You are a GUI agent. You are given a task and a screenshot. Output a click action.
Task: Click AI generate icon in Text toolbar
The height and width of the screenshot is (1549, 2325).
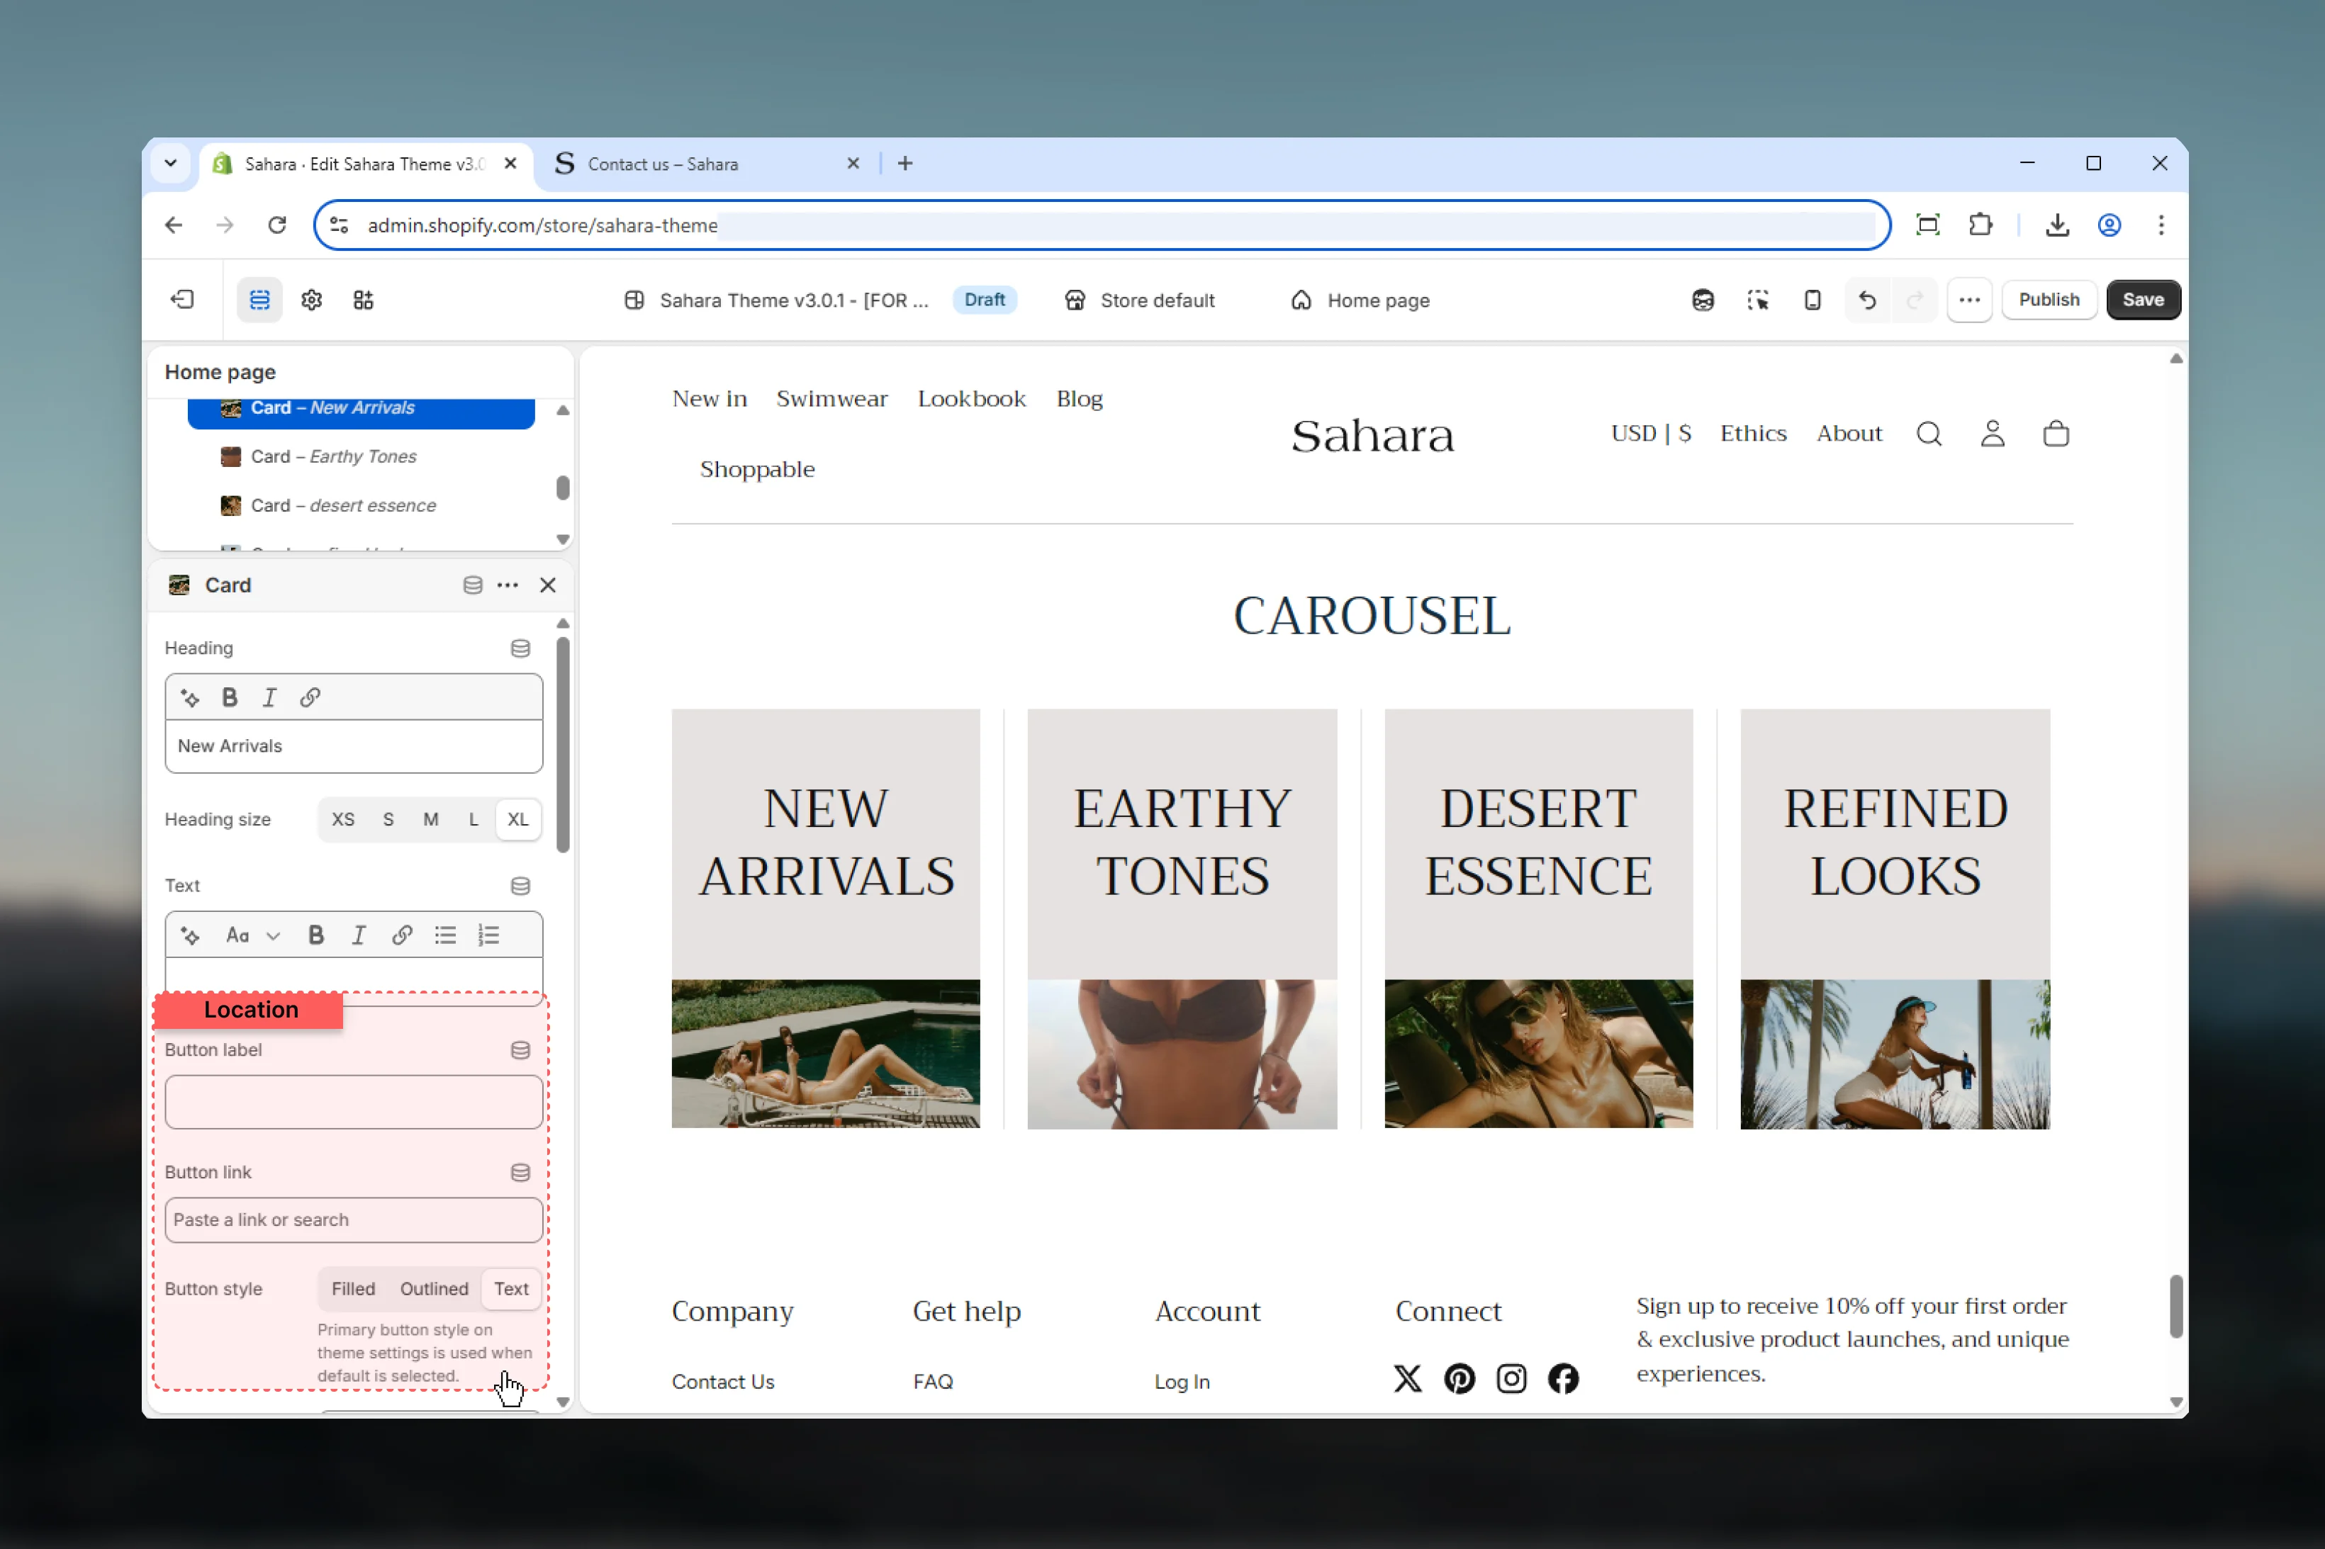coord(190,935)
